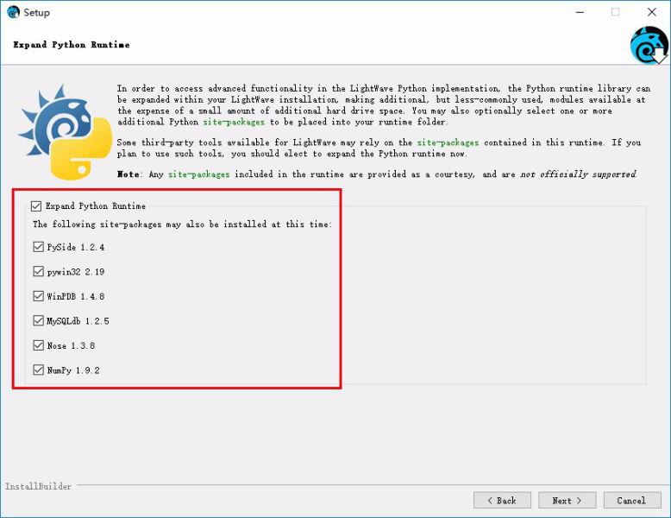
Task: Click the 'Note' text in the description
Action: coord(129,174)
